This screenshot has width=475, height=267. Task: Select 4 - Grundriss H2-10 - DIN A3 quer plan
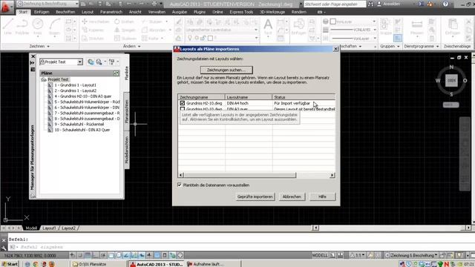coord(82,96)
